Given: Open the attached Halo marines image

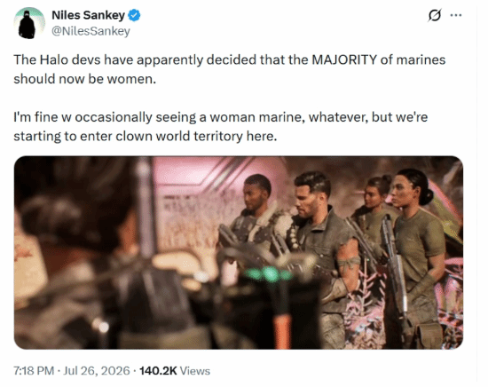Looking at the screenshot, I should [x=239, y=252].
